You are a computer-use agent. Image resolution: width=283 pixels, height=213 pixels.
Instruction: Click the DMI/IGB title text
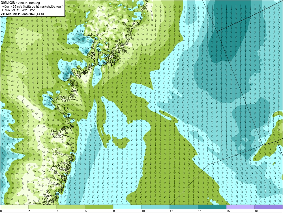point(8,3)
